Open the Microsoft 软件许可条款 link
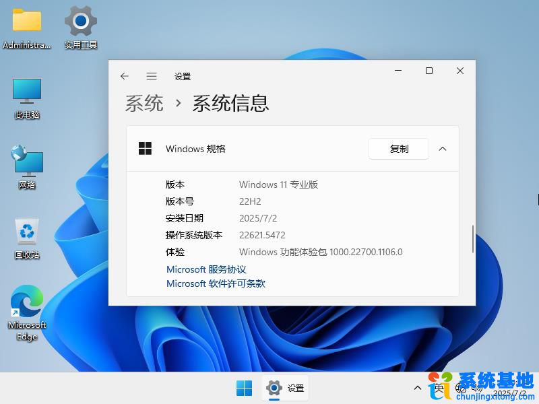 [x=216, y=283]
